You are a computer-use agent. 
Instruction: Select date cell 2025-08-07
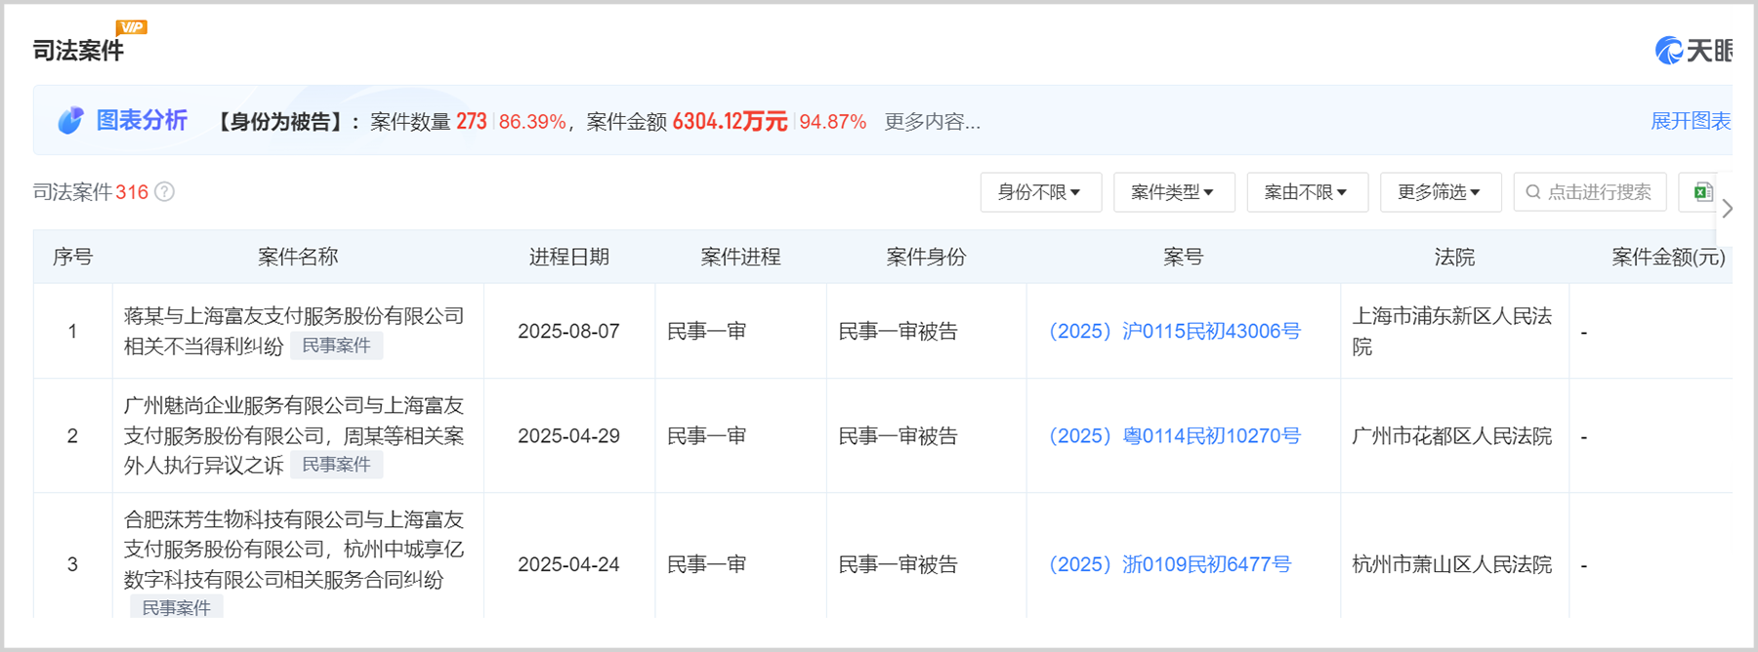568,332
